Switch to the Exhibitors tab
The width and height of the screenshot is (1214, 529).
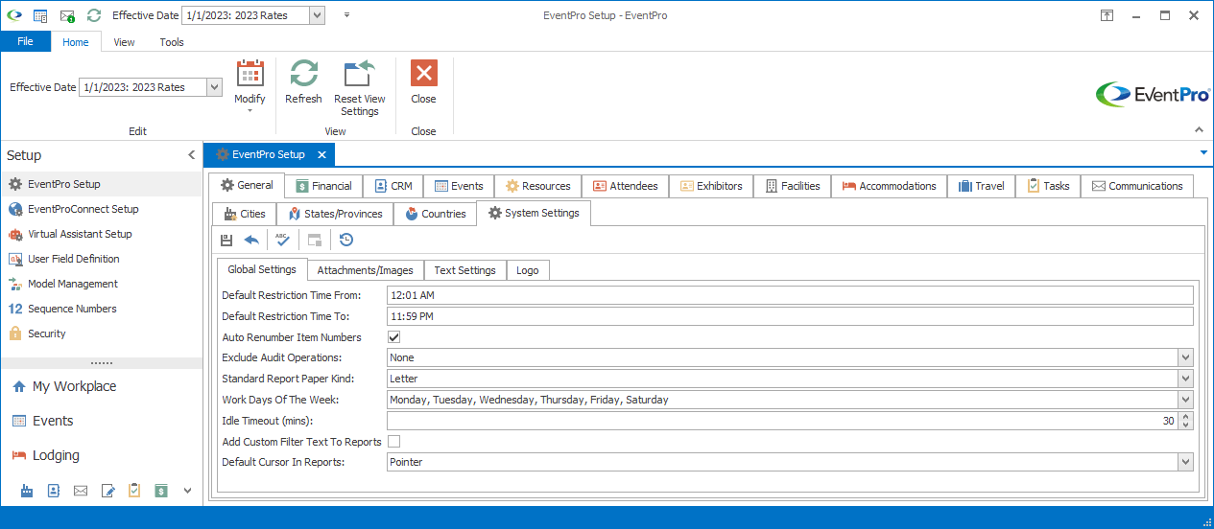[711, 186]
